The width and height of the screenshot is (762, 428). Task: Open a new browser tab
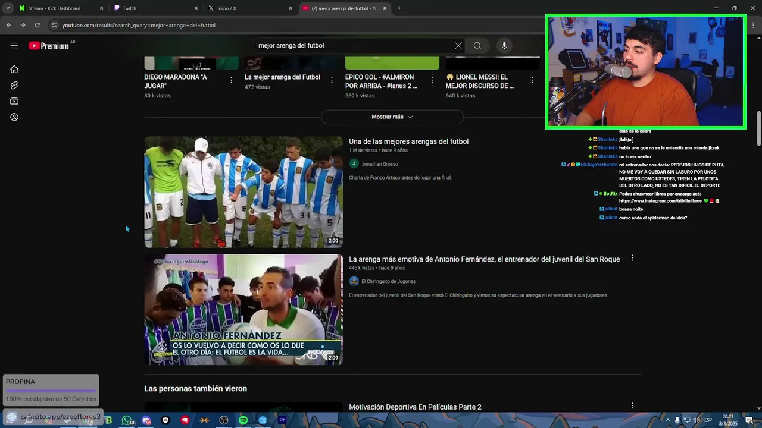[x=399, y=8]
